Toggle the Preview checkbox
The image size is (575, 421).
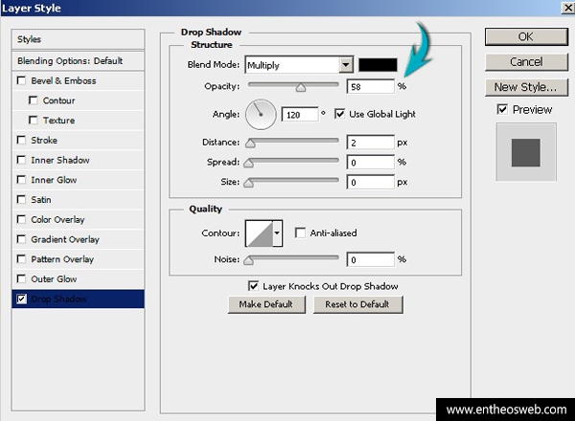point(502,110)
